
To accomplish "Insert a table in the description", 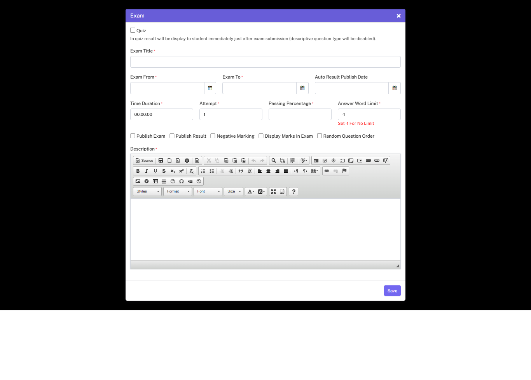I will (155, 181).
